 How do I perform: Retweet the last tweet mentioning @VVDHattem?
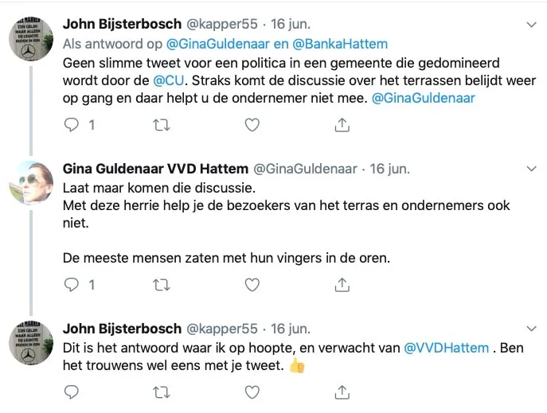[161, 392]
